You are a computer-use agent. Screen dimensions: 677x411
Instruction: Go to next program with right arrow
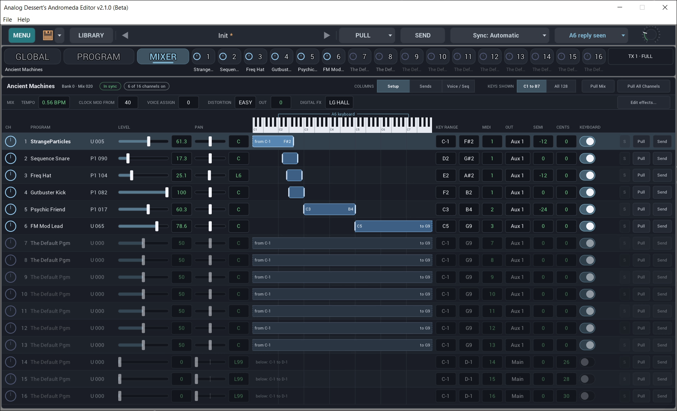tap(327, 35)
